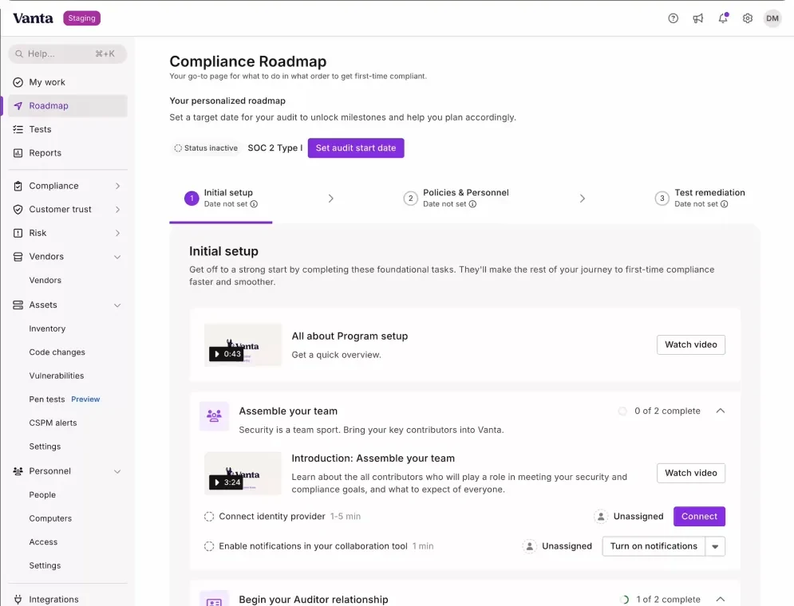Collapse the Assemble your team card
This screenshot has height=606, width=794.
click(x=721, y=411)
